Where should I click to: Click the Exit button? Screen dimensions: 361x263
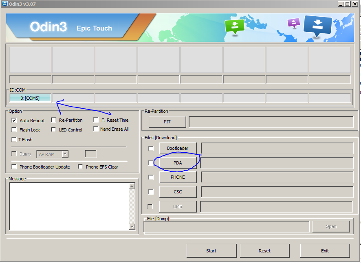tap(325, 251)
